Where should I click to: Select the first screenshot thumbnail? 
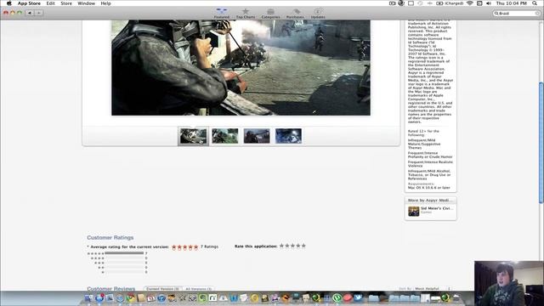click(x=193, y=136)
